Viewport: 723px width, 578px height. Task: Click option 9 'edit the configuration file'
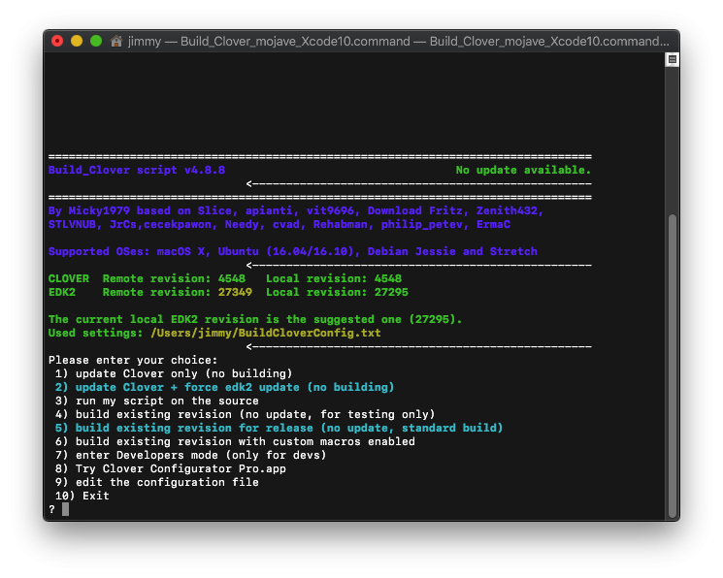point(157,482)
